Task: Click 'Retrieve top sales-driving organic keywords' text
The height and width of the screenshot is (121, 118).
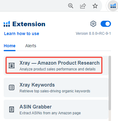Action: (55, 91)
